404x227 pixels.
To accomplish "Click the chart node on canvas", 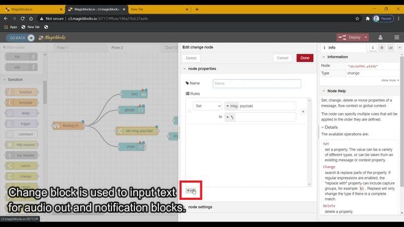I will 132,147.
